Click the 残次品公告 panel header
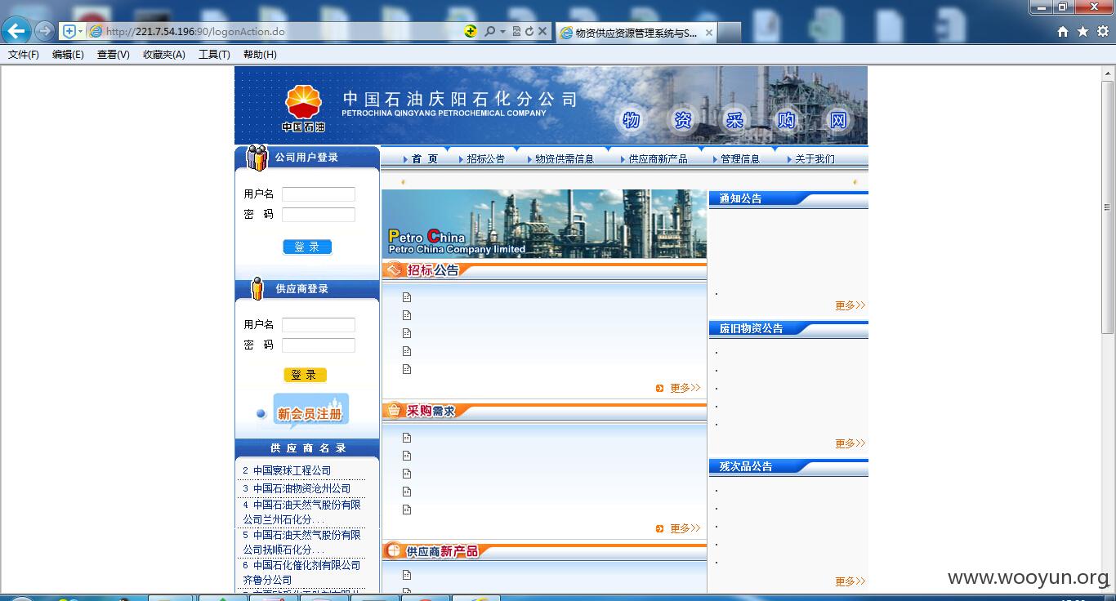This screenshot has width=1116, height=601. tap(788, 466)
